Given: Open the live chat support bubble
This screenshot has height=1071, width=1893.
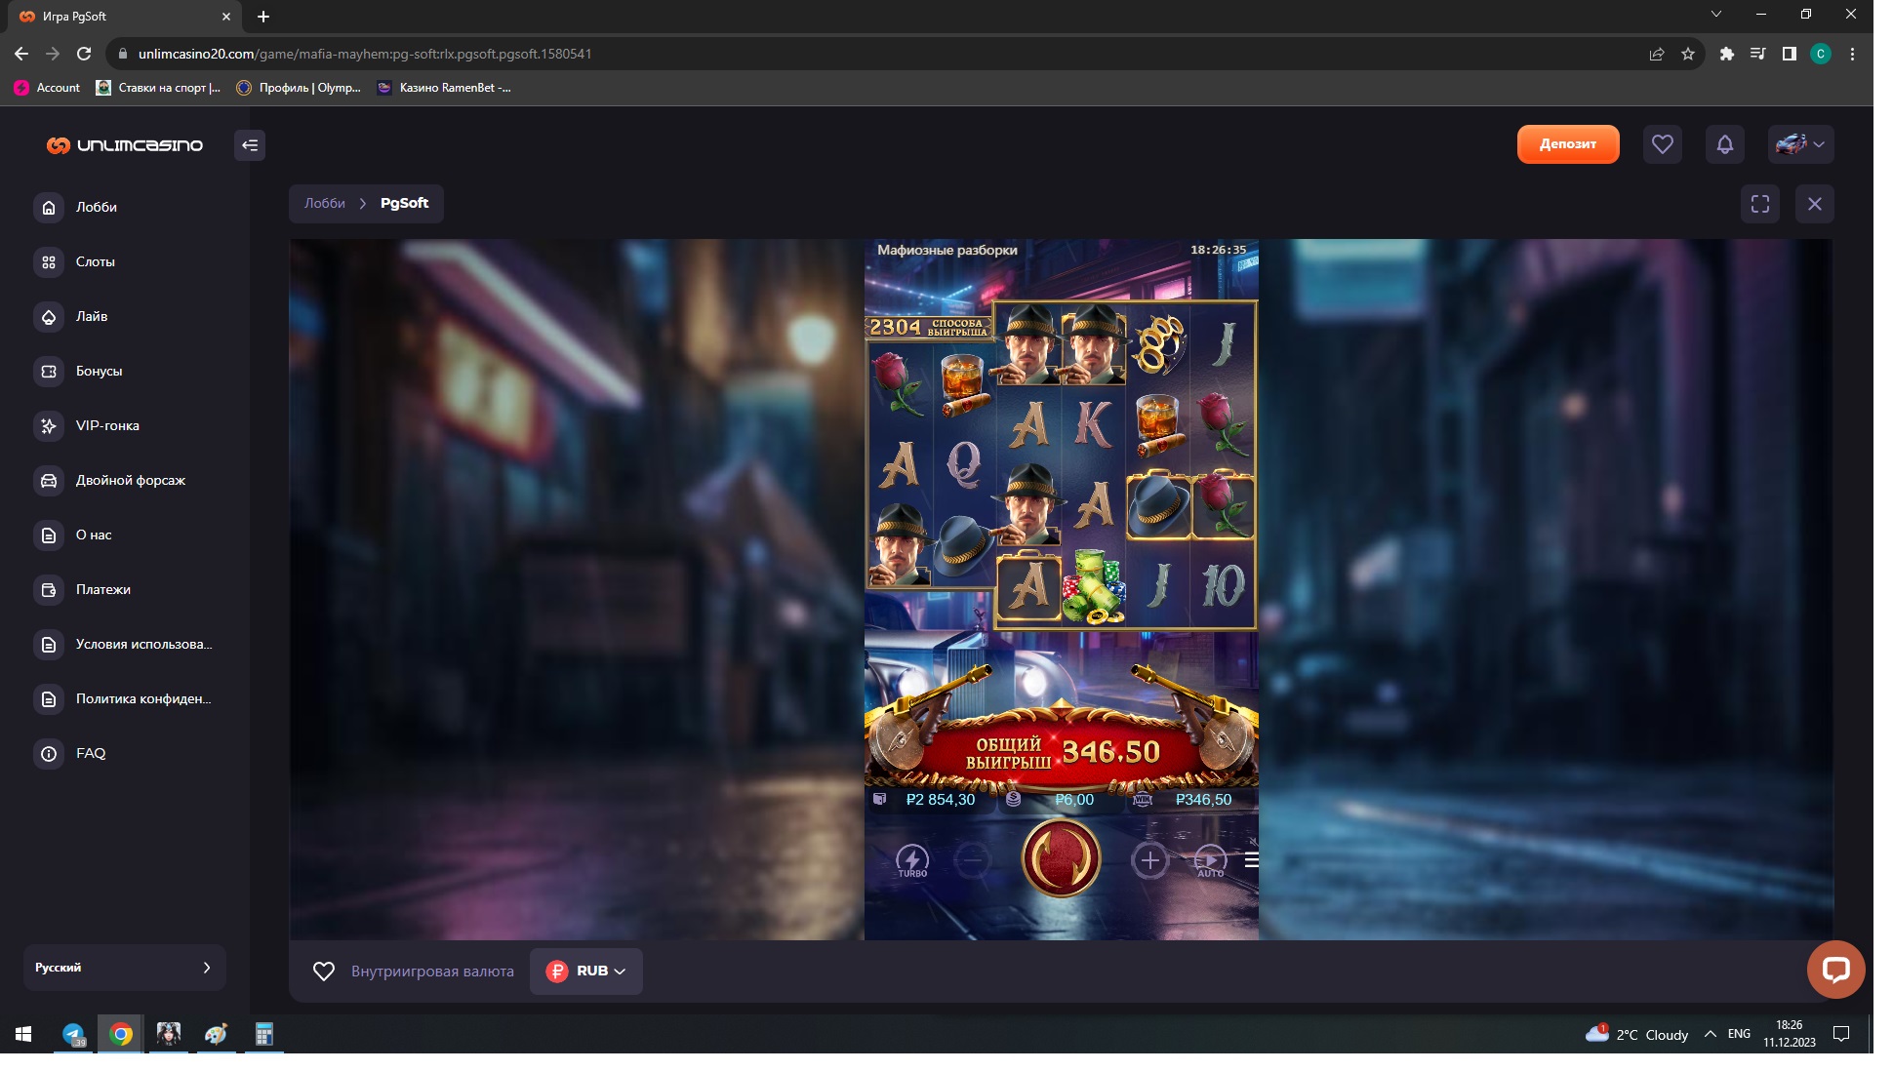Looking at the screenshot, I should pyautogui.click(x=1835, y=969).
